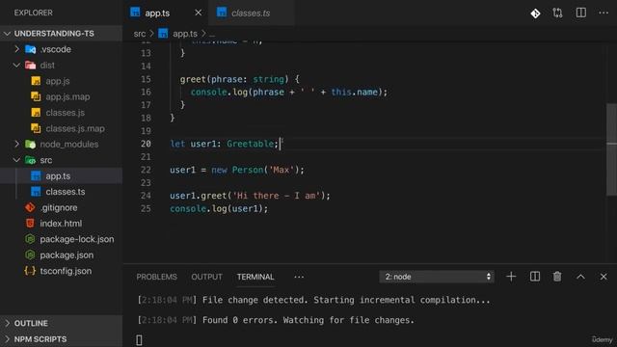617x347 pixels.
Task: Close the app.ts editor tab
Action: point(199,13)
